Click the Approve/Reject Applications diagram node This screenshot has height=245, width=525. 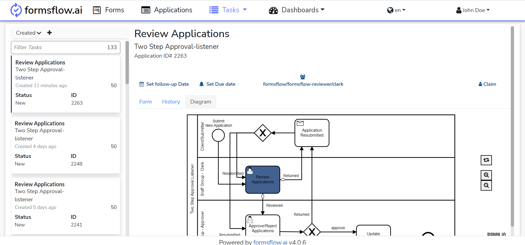tap(263, 226)
